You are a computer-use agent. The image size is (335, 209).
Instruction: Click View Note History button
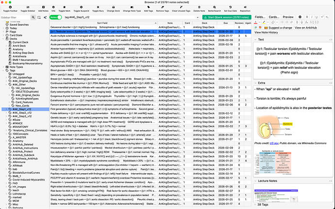point(266,32)
